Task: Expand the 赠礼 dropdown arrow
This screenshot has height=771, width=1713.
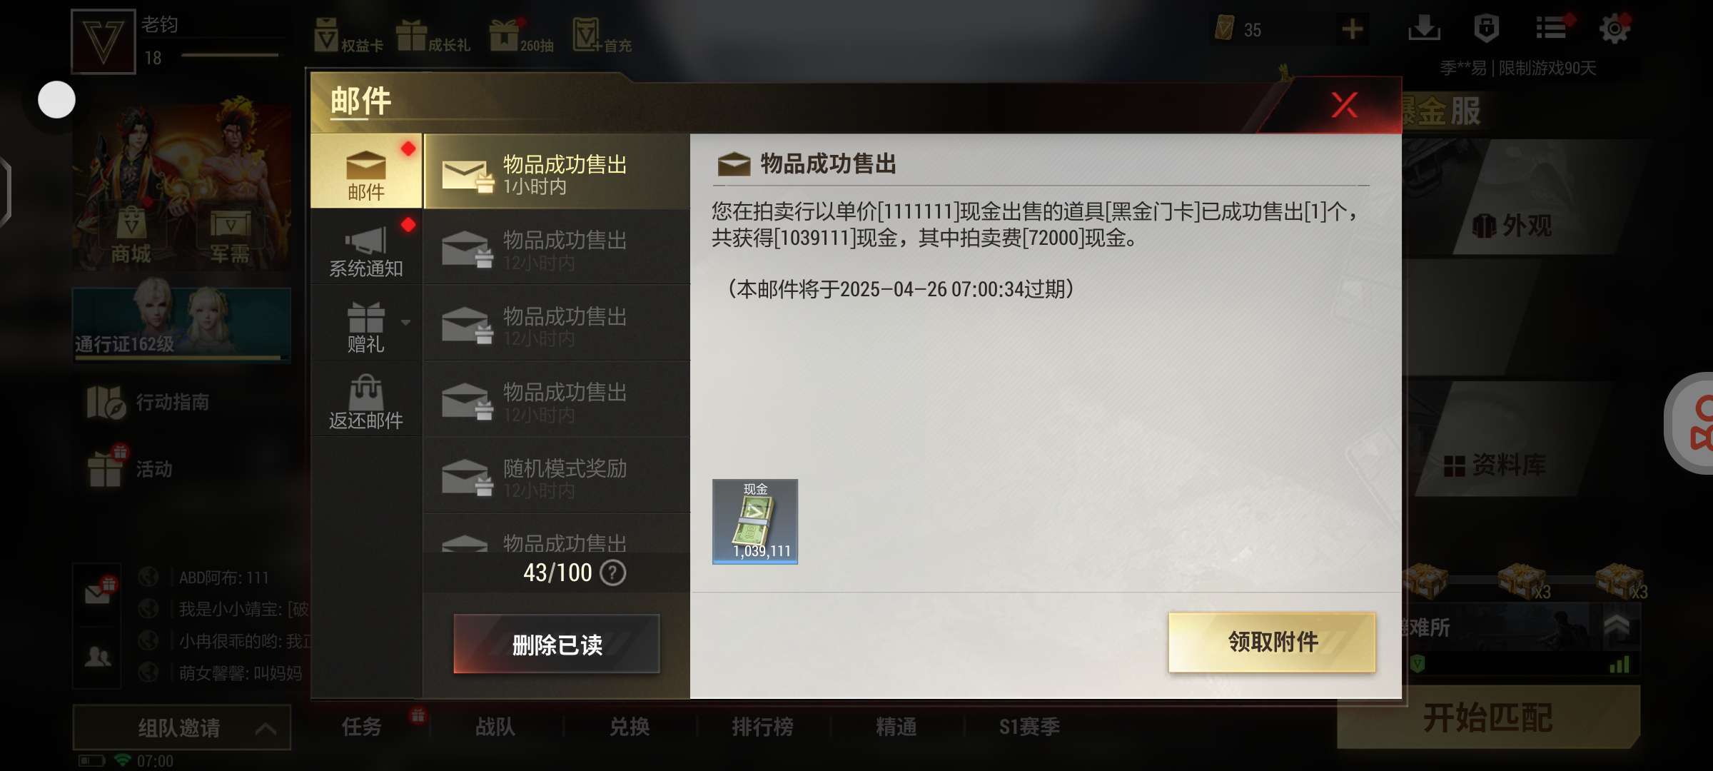Action: point(406,322)
